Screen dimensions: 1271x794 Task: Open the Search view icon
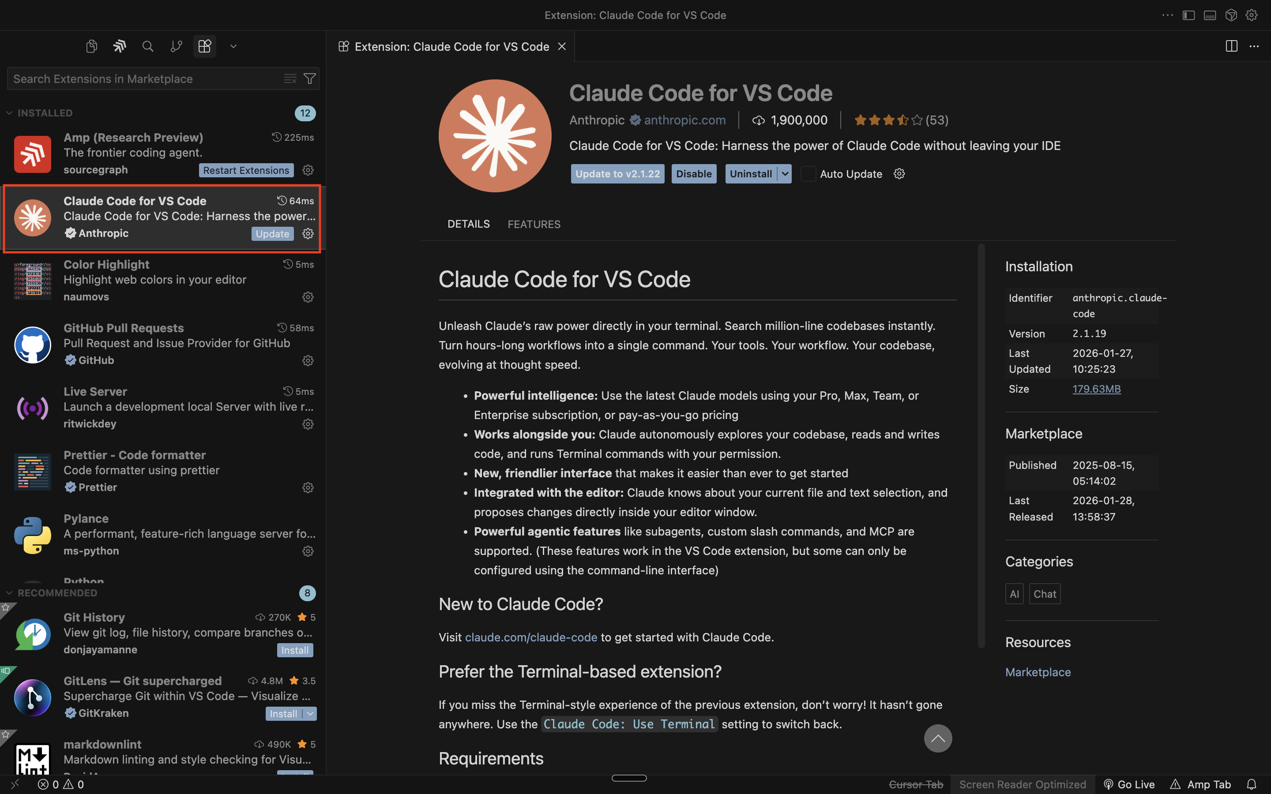(x=148, y=46)
